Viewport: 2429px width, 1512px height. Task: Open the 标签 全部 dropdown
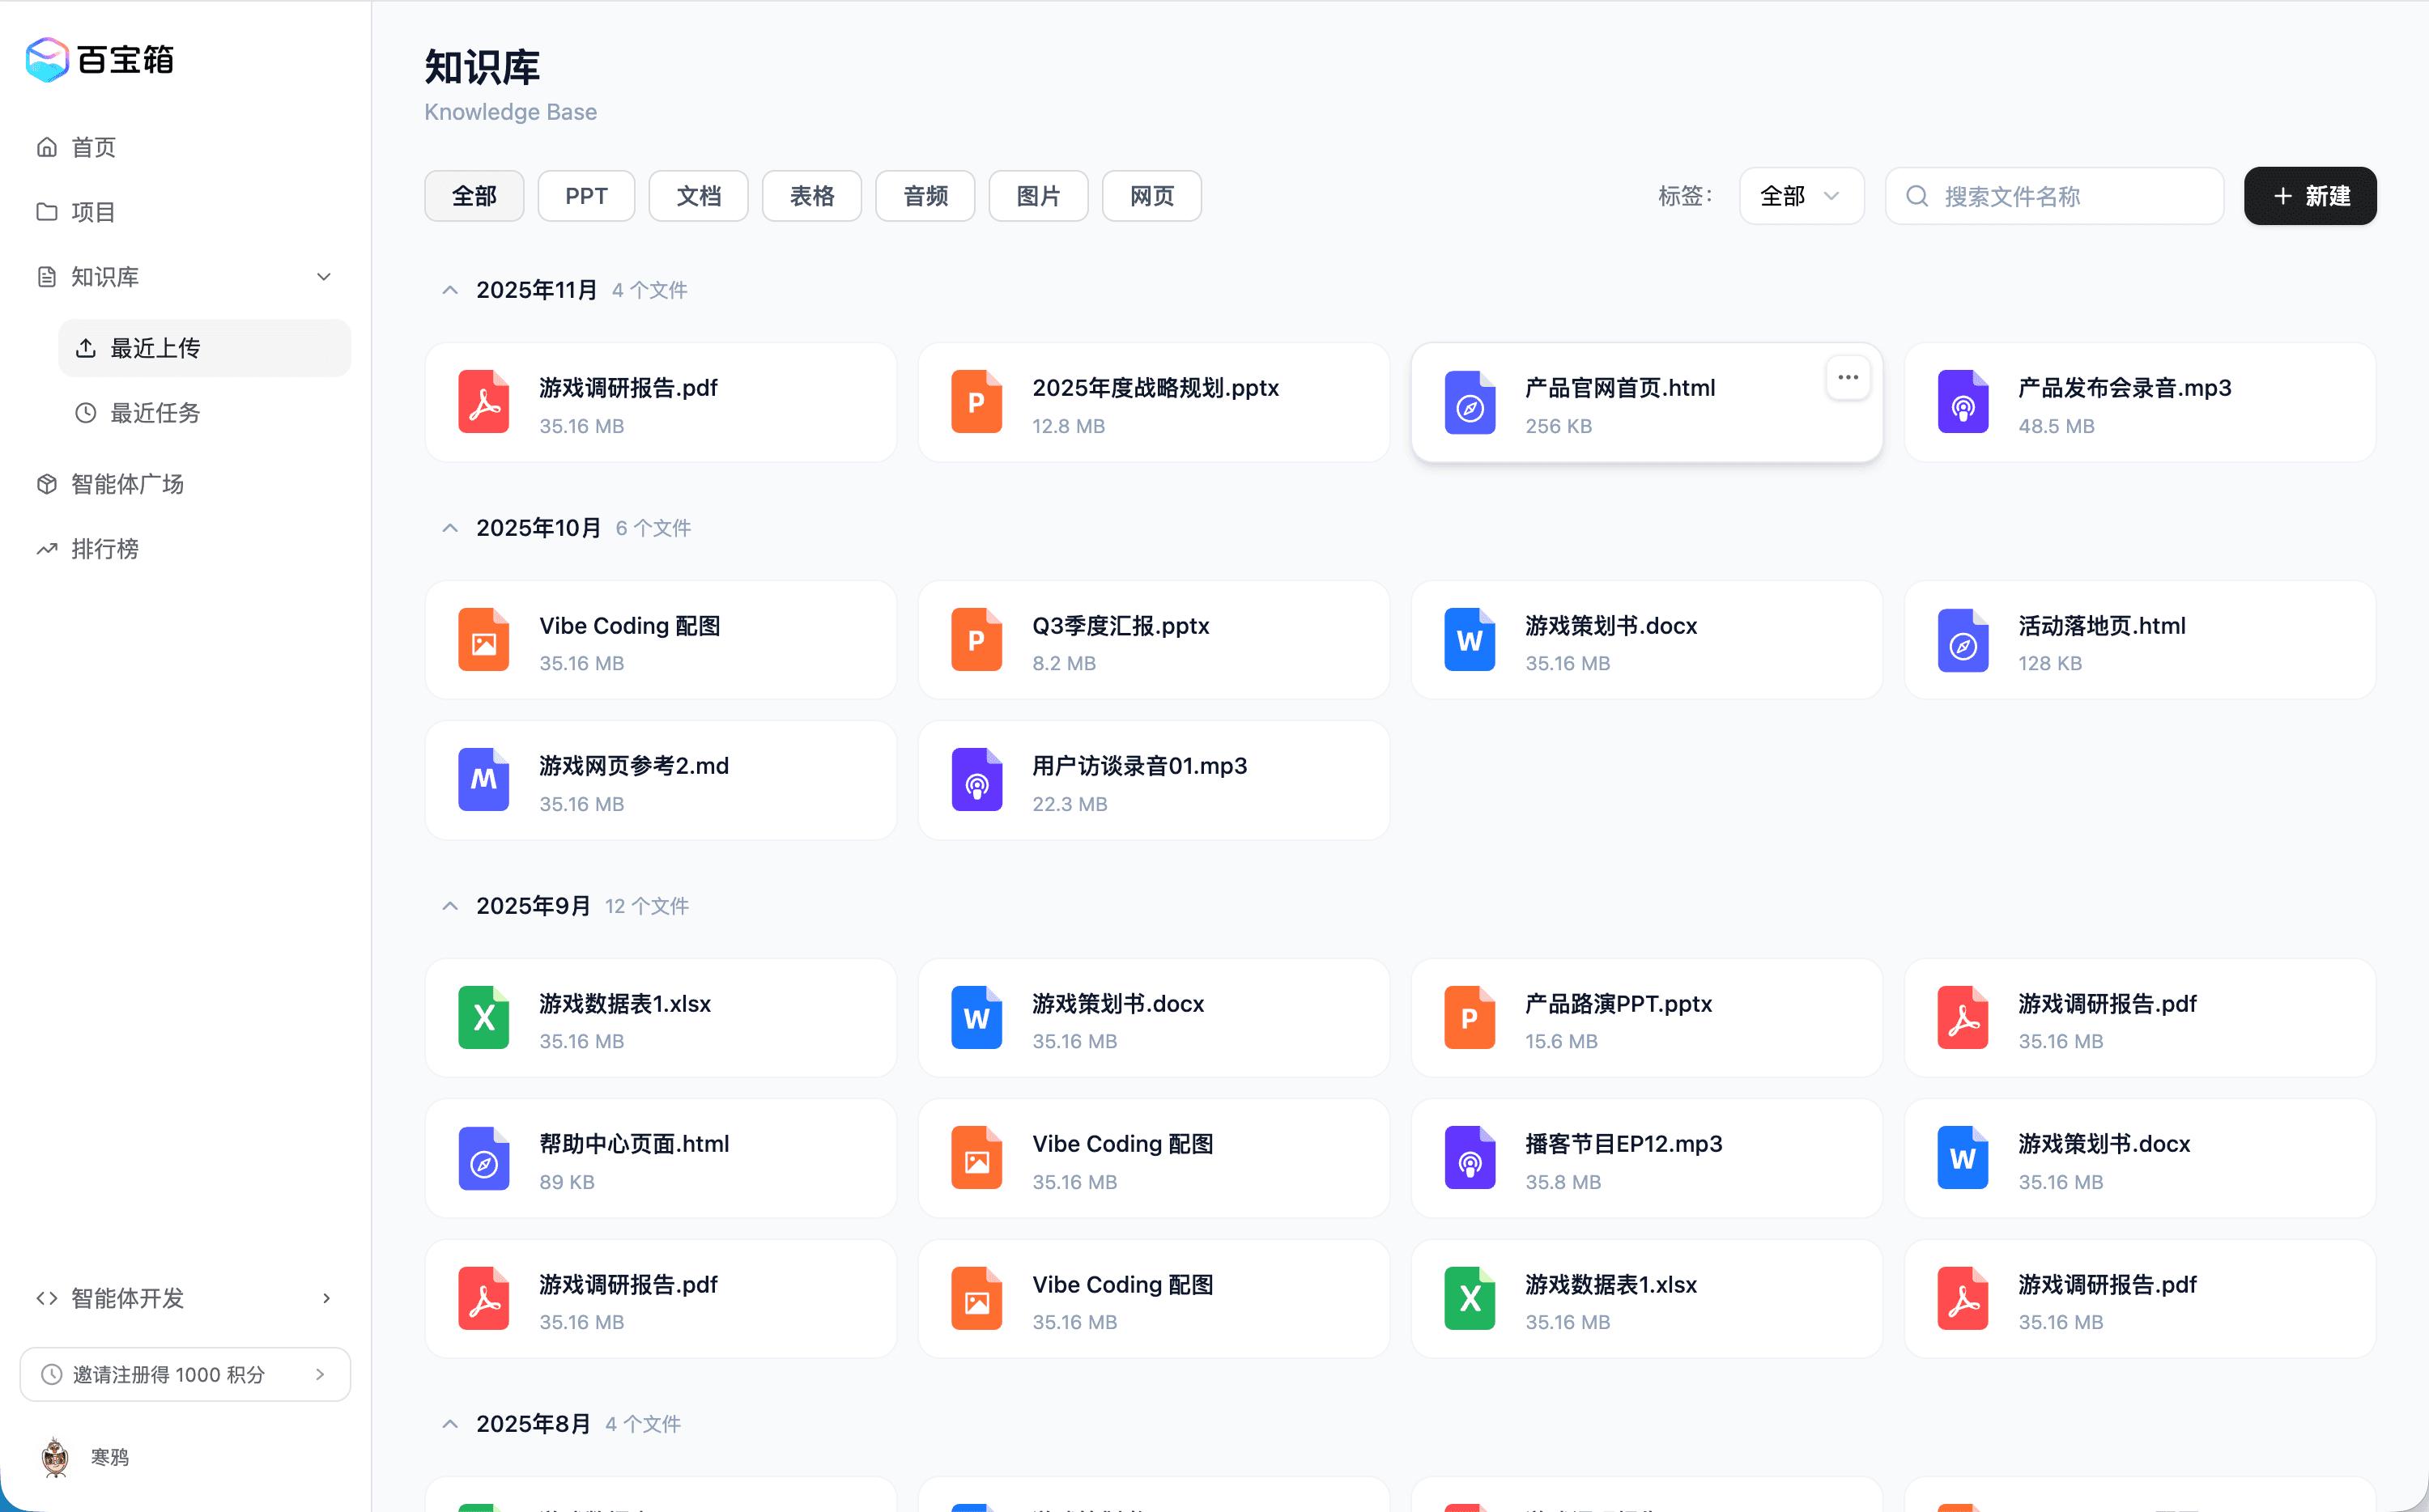pyautogui.click(x=1800, y=196)
